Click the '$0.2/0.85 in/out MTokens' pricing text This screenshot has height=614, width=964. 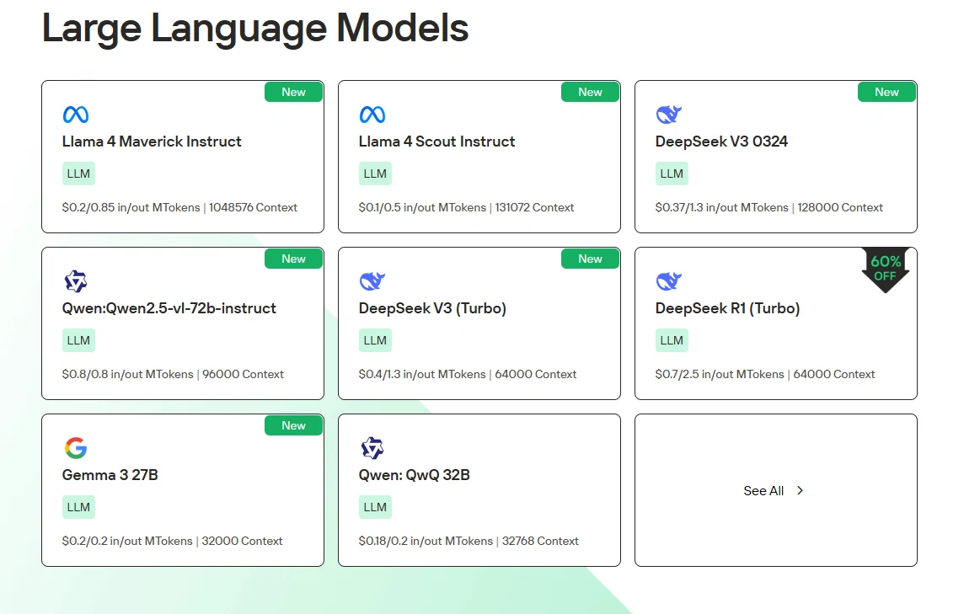(131, 208)
